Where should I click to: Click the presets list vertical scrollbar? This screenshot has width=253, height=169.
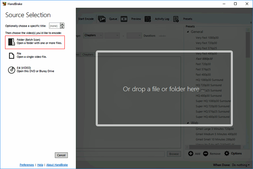[248, 45]
